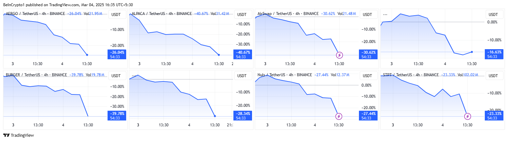Open the USDT currency dropdown on ALPACA chart

(242, 15)
